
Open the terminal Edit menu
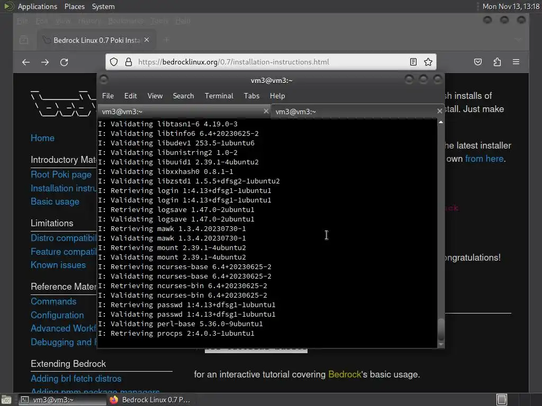tap(130, 96)
